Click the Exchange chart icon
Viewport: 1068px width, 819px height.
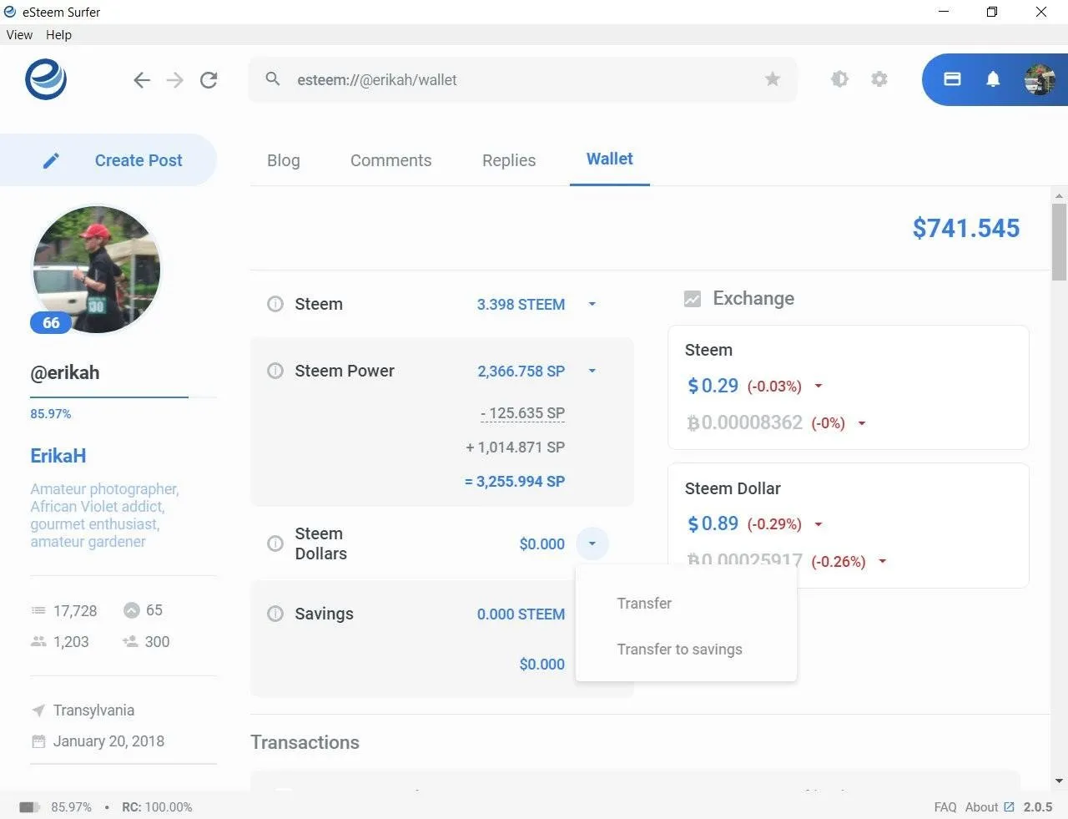point(693,299)
